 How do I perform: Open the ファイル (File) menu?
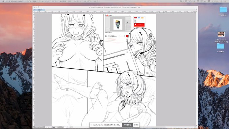(28, 1)
